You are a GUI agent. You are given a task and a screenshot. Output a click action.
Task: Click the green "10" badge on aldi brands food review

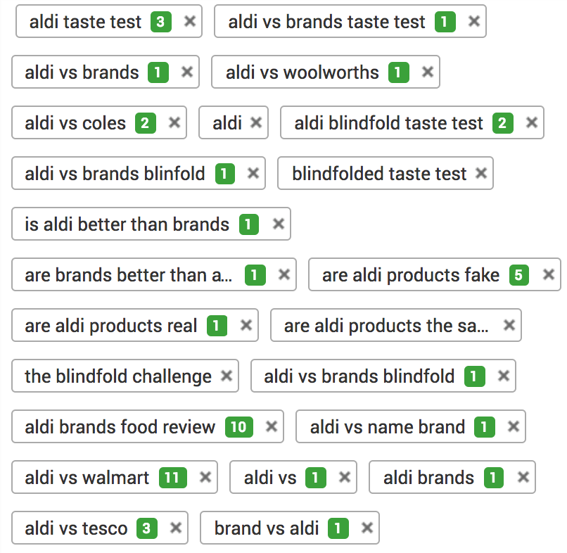click(239, 426)
